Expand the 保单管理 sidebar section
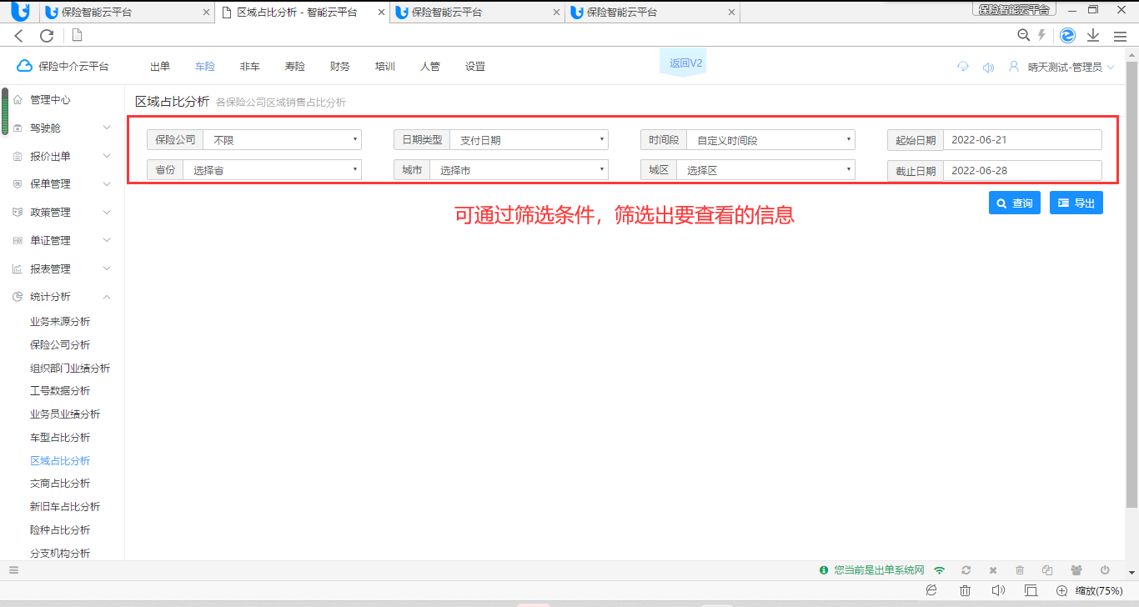 63,183
